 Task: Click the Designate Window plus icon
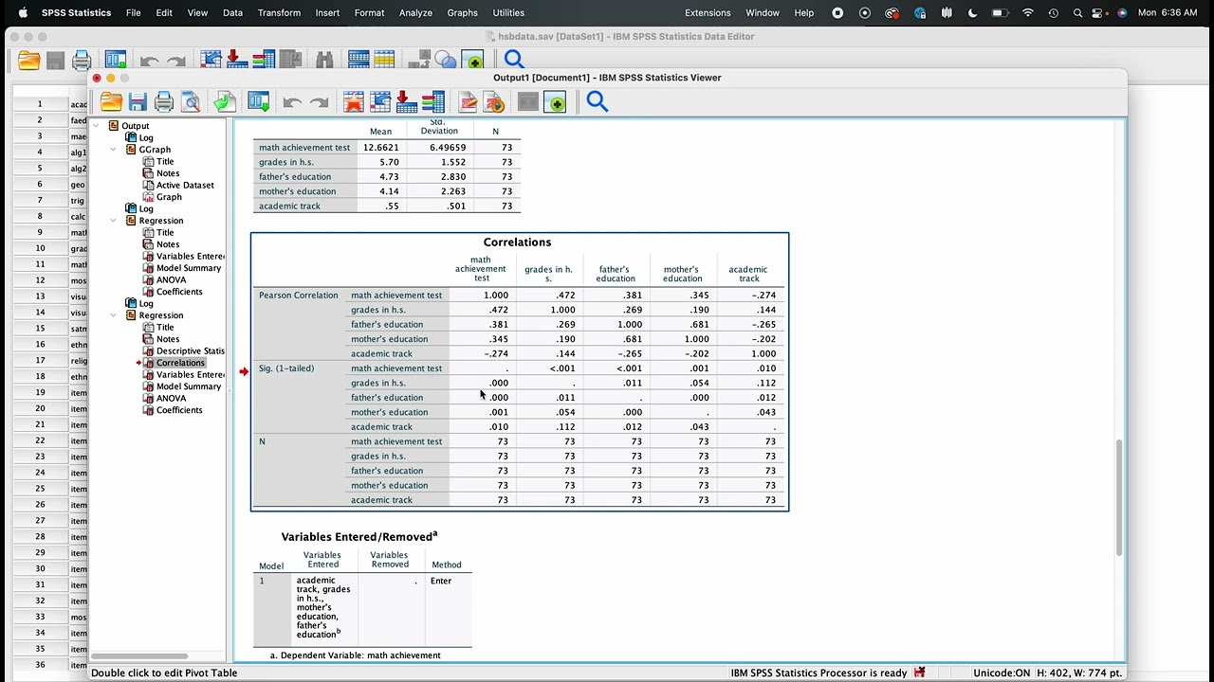click(556, 102)
